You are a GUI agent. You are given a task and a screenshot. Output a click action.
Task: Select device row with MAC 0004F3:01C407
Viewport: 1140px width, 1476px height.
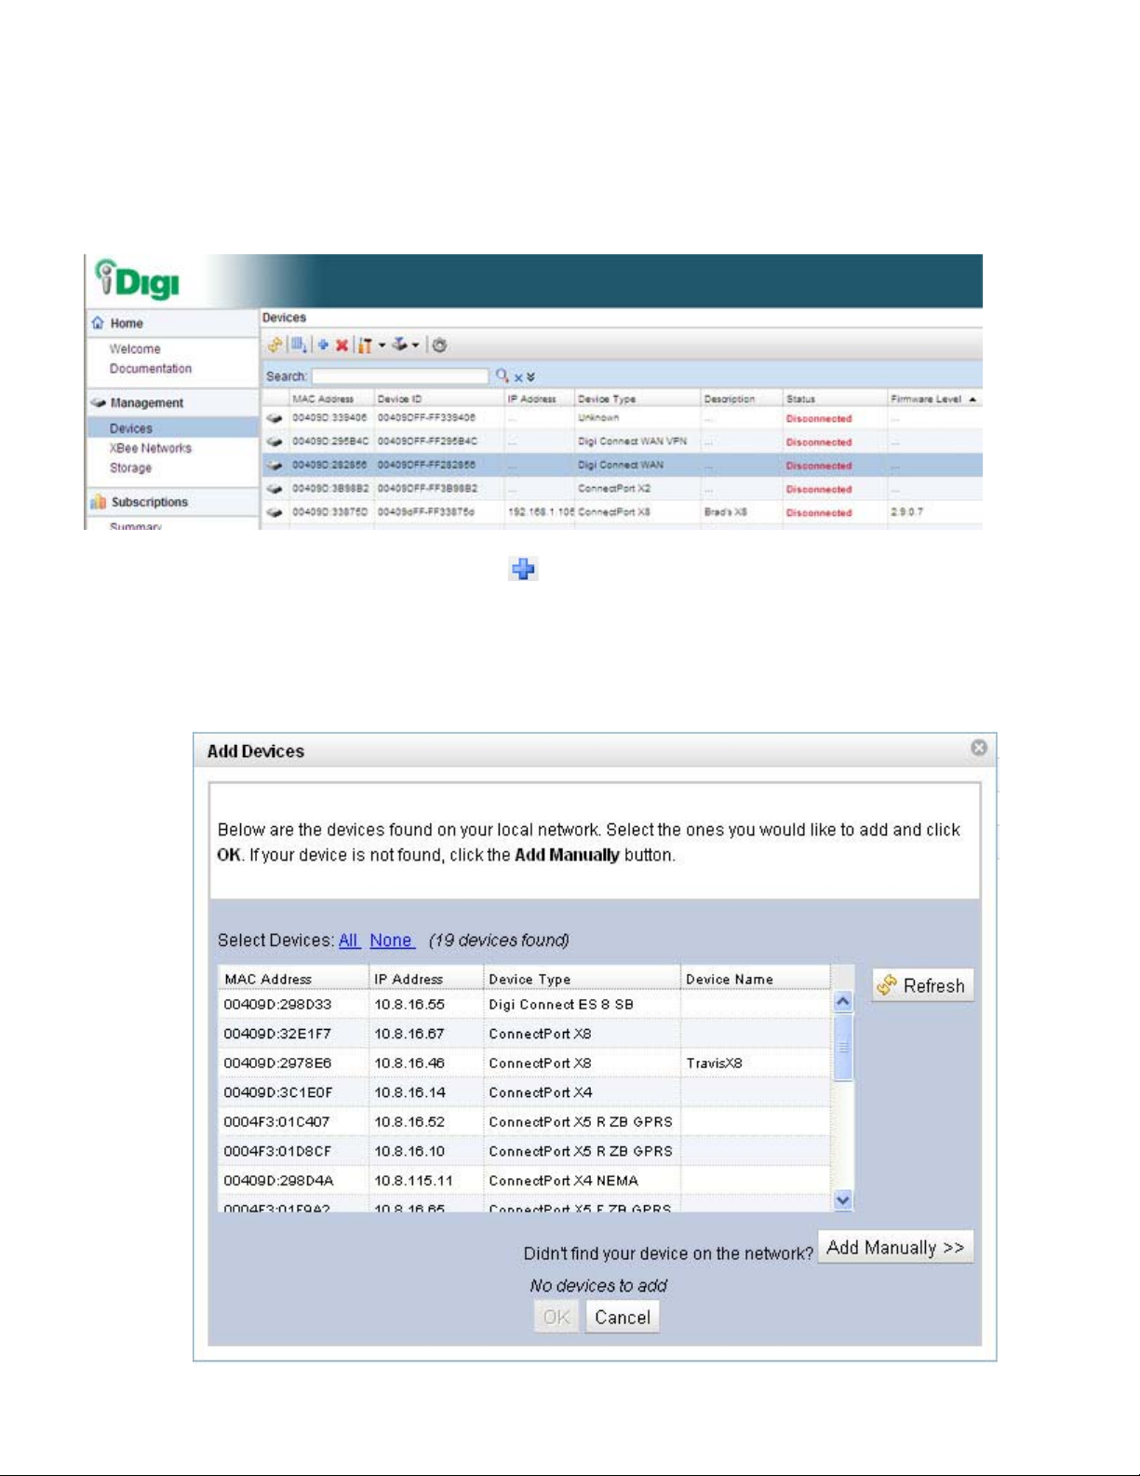(525, 1121)
